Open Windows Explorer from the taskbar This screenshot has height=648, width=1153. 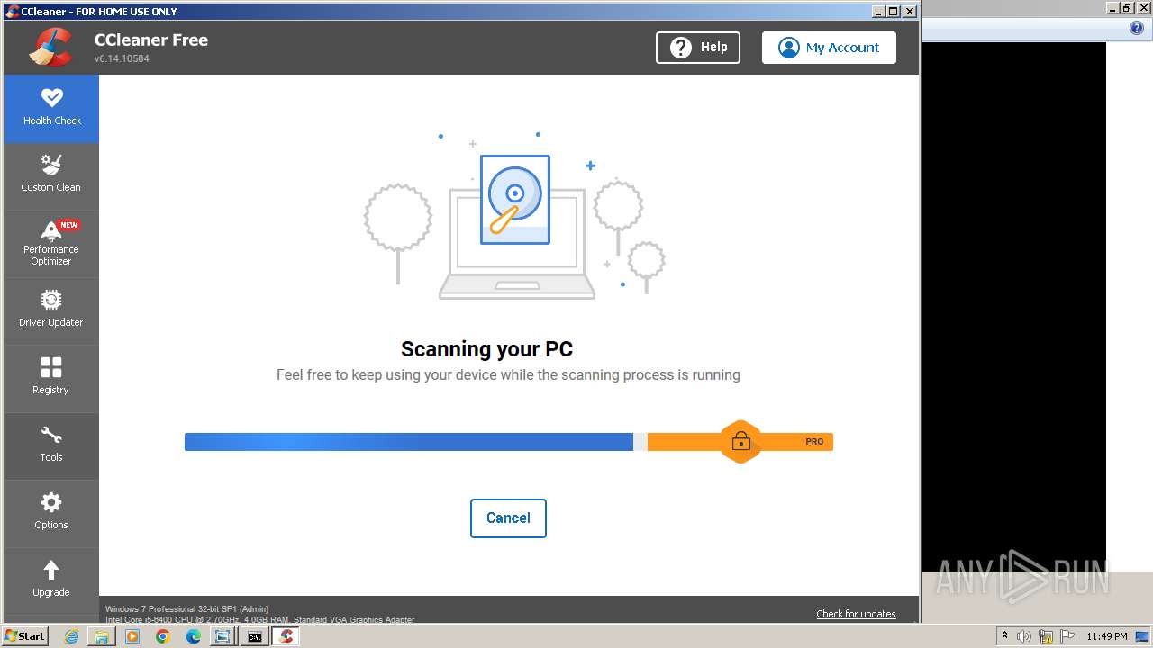(x=102, y=636)
